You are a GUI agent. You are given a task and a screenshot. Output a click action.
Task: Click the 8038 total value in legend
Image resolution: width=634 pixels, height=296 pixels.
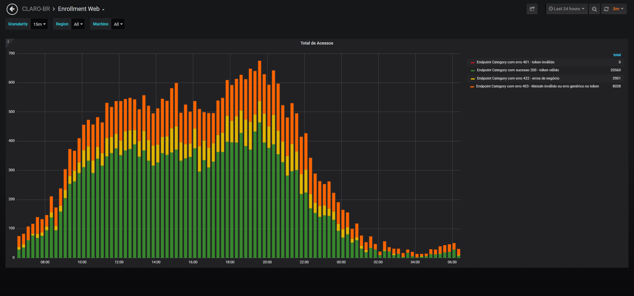click(616, 86)
